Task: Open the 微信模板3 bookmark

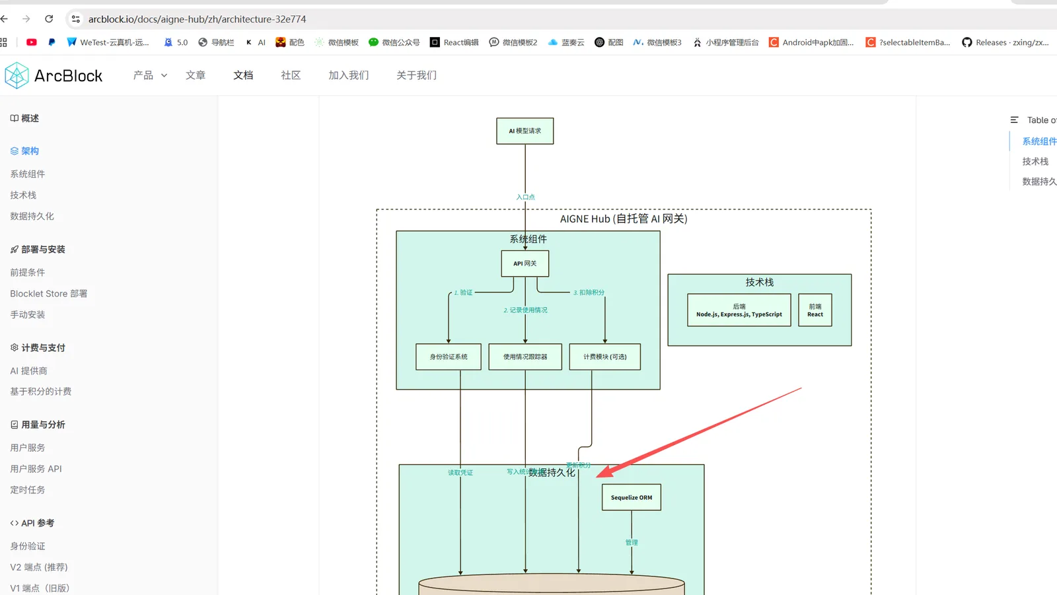Action: (x=657, y=42)
